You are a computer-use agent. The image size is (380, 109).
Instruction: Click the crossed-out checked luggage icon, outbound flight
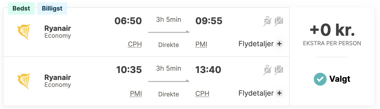pos(279,21)
